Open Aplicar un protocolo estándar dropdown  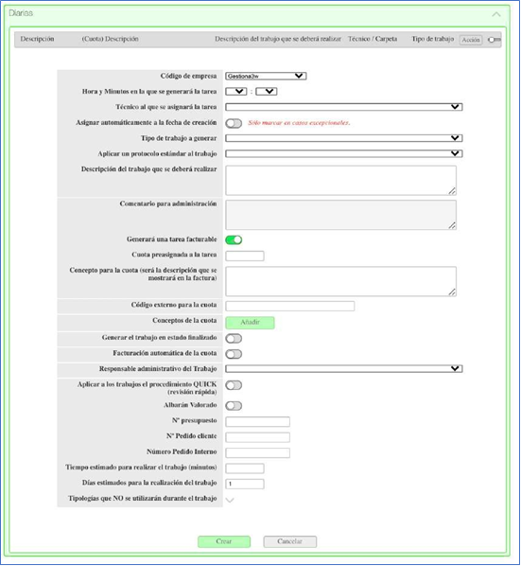point(343,153)
